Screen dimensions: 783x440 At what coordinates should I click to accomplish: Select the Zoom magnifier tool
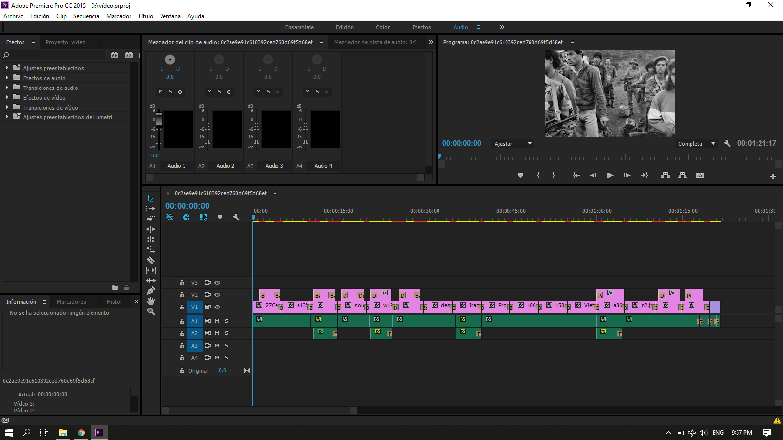click(151, 311)
